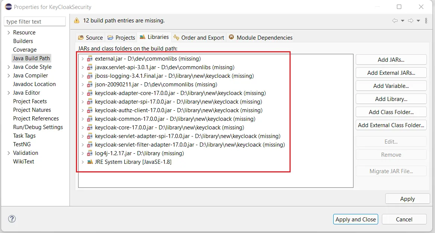Image resolution: width=435 pixels, height=233 pixels.
Task: Select TestNG in the tree
Action: (x=22, y=144)
